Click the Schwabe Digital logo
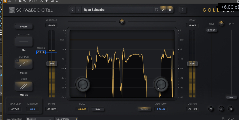The width and height of the screenshot is (239, 120). point(31,10)
